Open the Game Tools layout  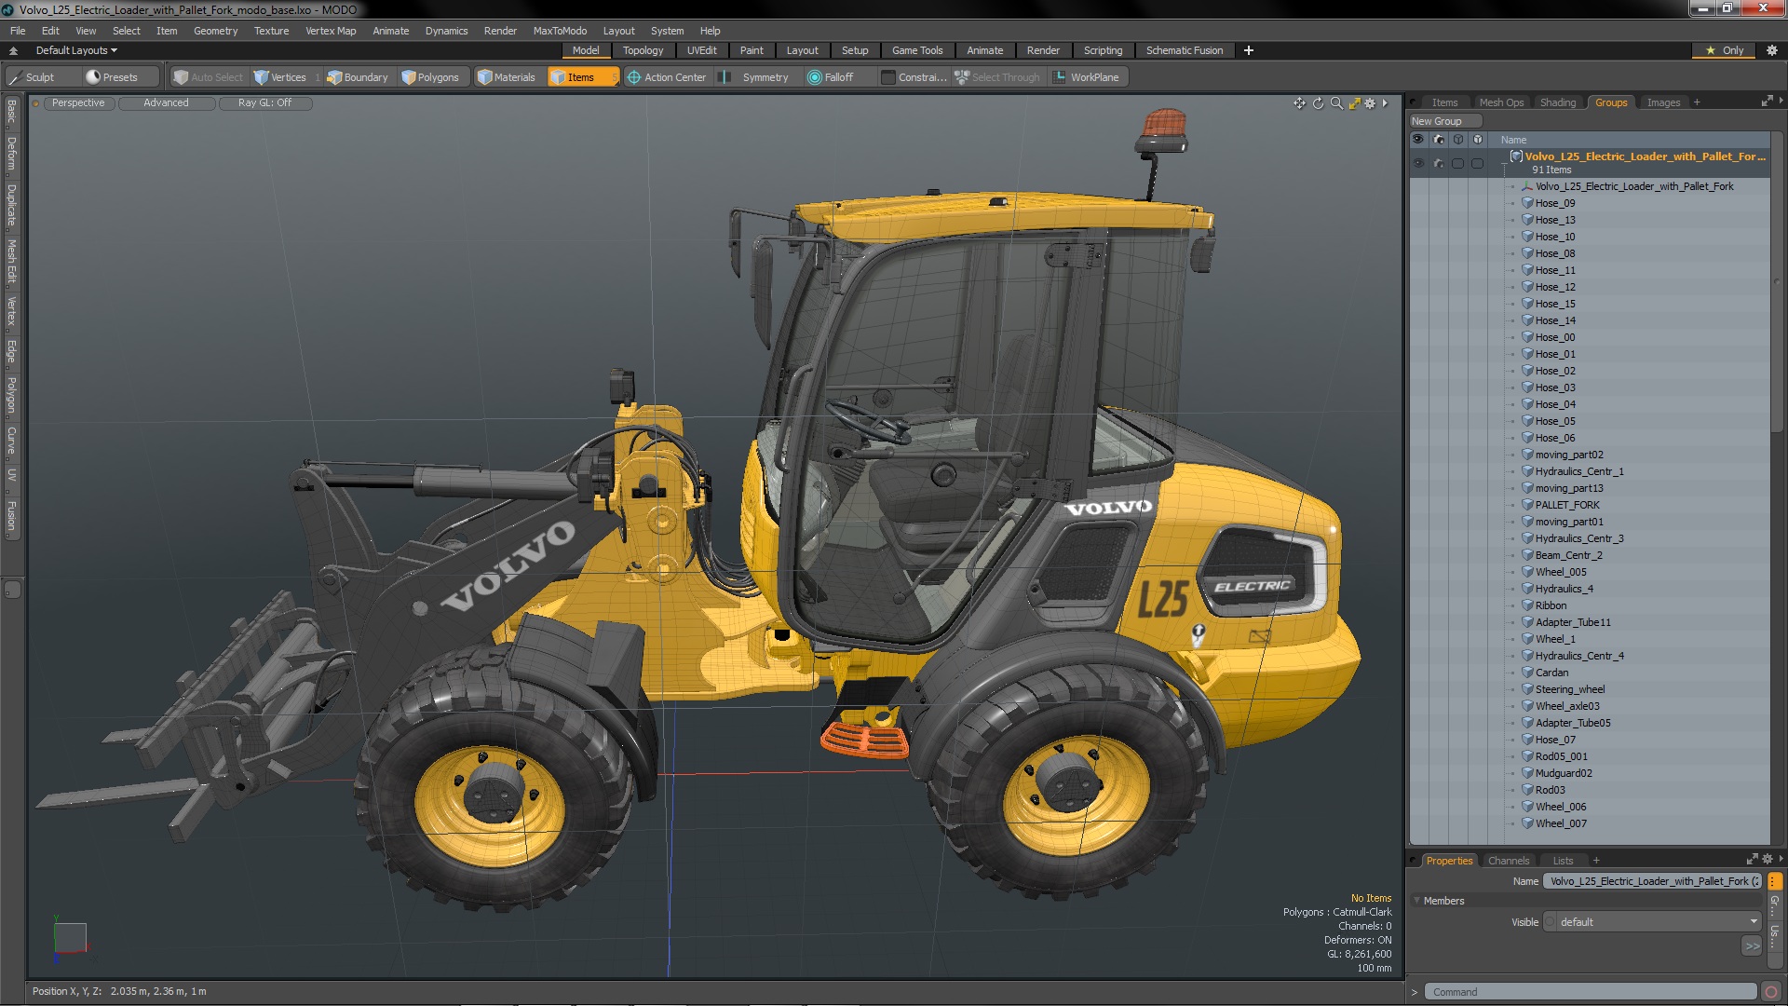pos(916,50)
